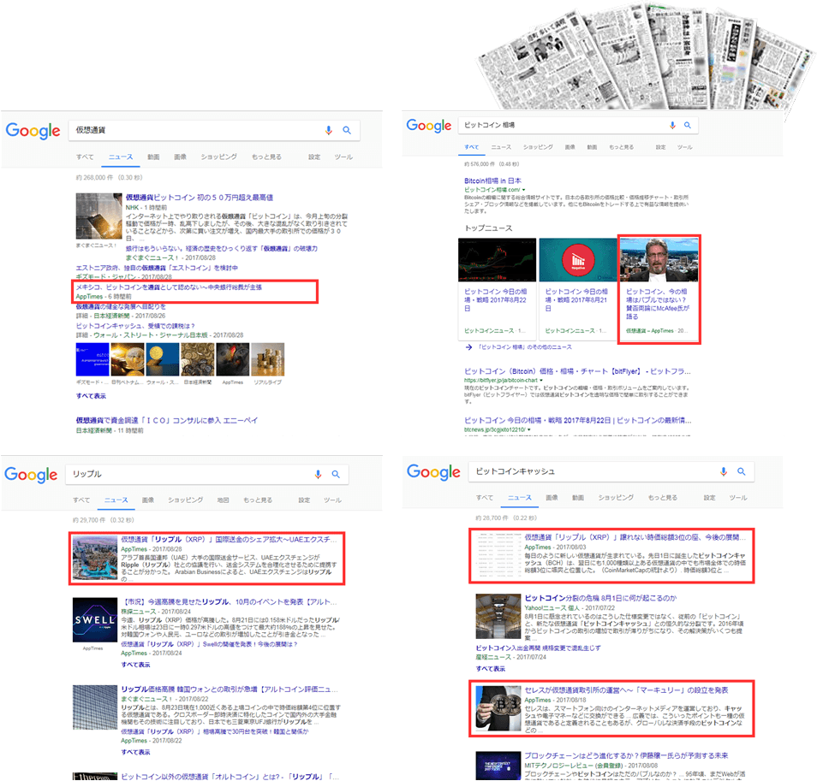
Task: Open リップル価格高騰 韓国ウォンとの取引が急増 article
Action: coord(230,689)
